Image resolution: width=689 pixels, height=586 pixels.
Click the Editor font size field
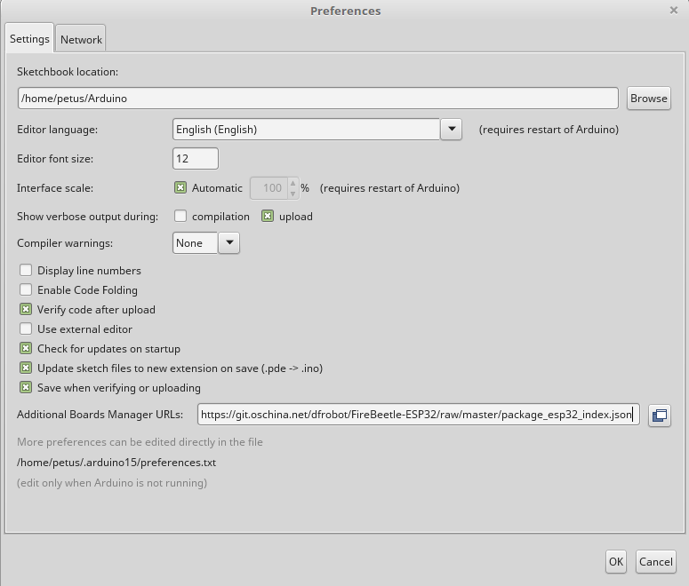[196, 158]
